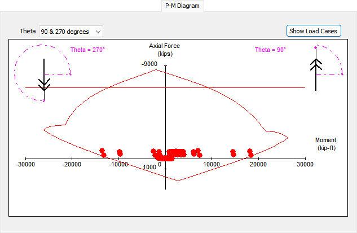Click the -20000 moment tick label
The width and height of the screenshot is (357, 233).
click(x=71, y=164)
